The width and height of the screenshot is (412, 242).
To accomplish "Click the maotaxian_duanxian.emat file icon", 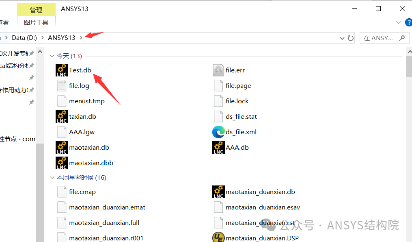I will [62, 207].
